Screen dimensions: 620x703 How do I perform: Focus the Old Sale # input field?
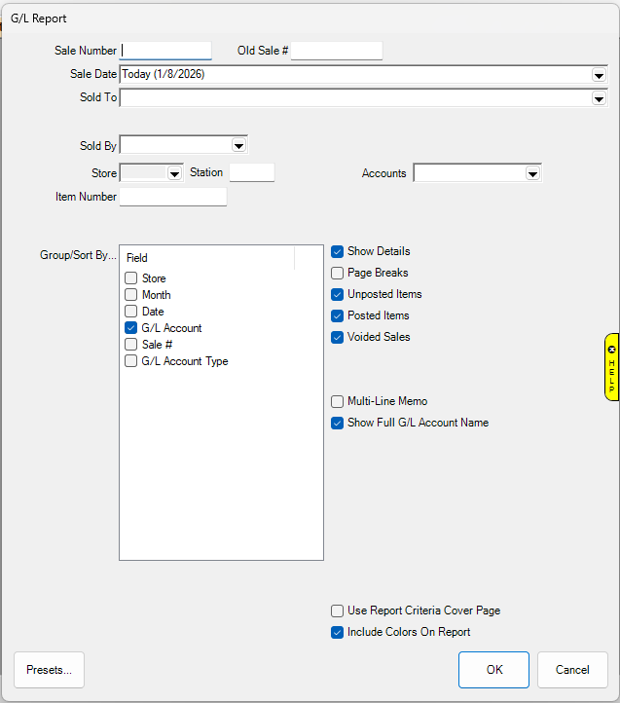336,51
